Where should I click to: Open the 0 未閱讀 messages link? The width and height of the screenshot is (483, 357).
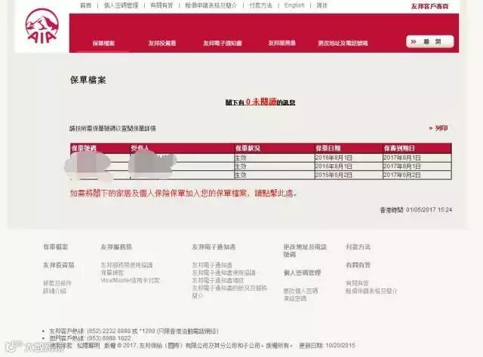(261, 102)
